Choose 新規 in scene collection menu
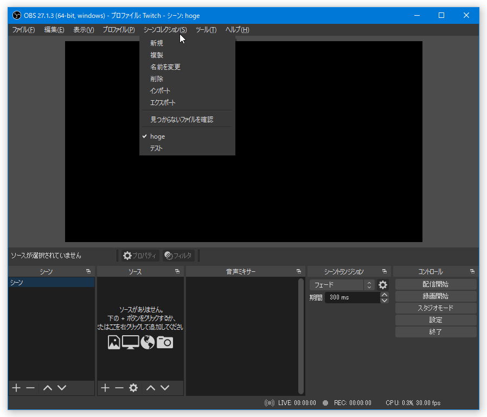 tap(187, 43)
